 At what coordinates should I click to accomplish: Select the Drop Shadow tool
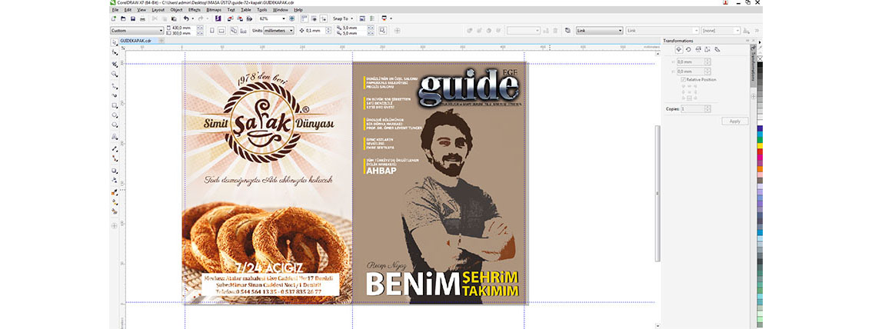pyautogui.click(x=115, y=171)
